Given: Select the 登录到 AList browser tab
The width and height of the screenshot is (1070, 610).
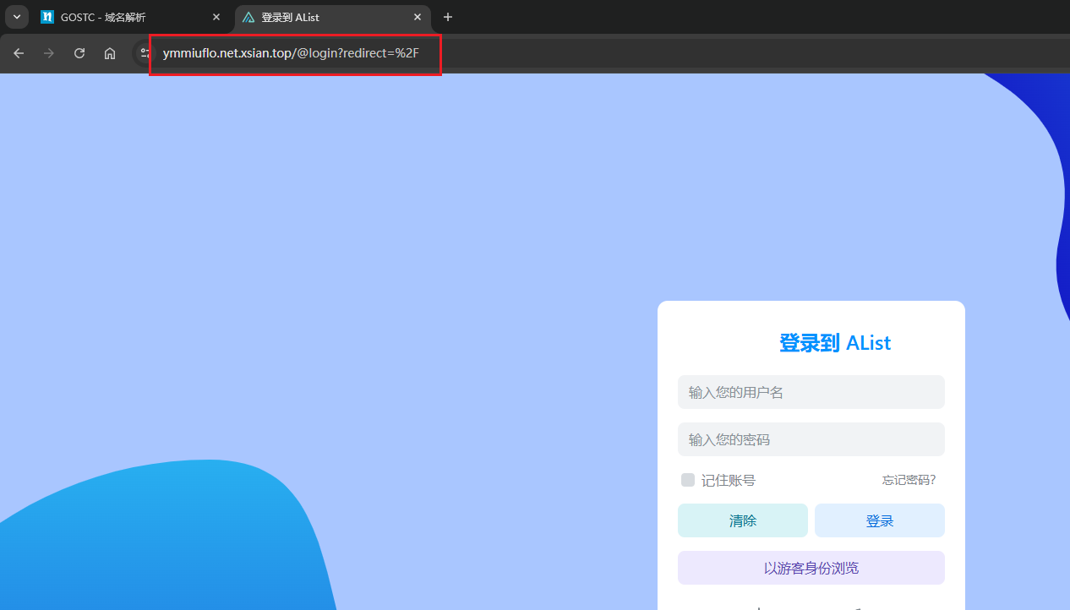Looking at the screenshot, I should [332, 17].
